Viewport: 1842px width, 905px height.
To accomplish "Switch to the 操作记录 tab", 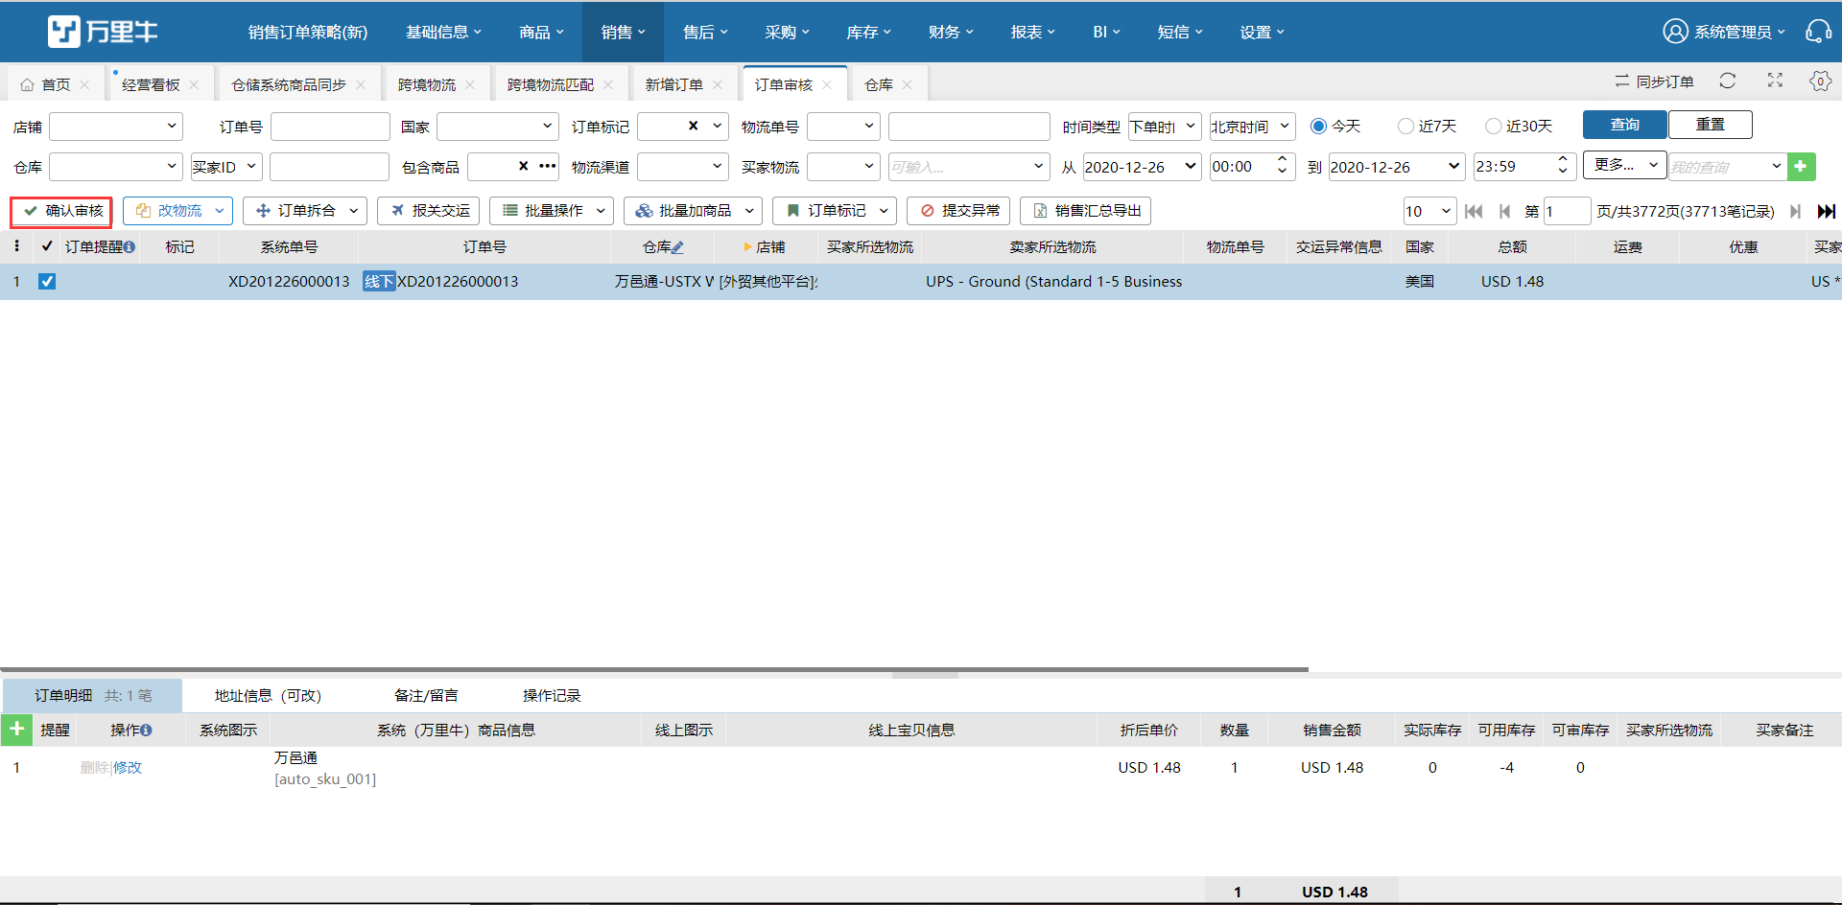I will click(552, 695).
